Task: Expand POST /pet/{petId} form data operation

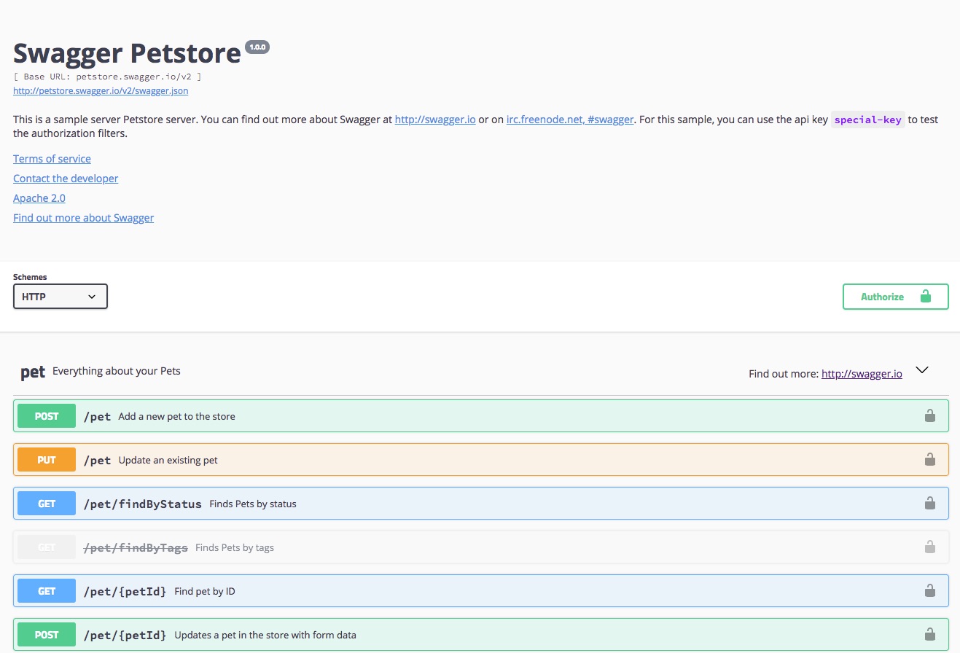Action: 481,635
